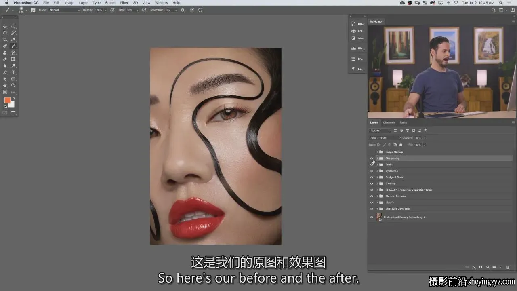Image resolution: width=517 pixels, height=291 pixels.
Task: Switch to the Channels tab
Action: (x=389, y=122)
